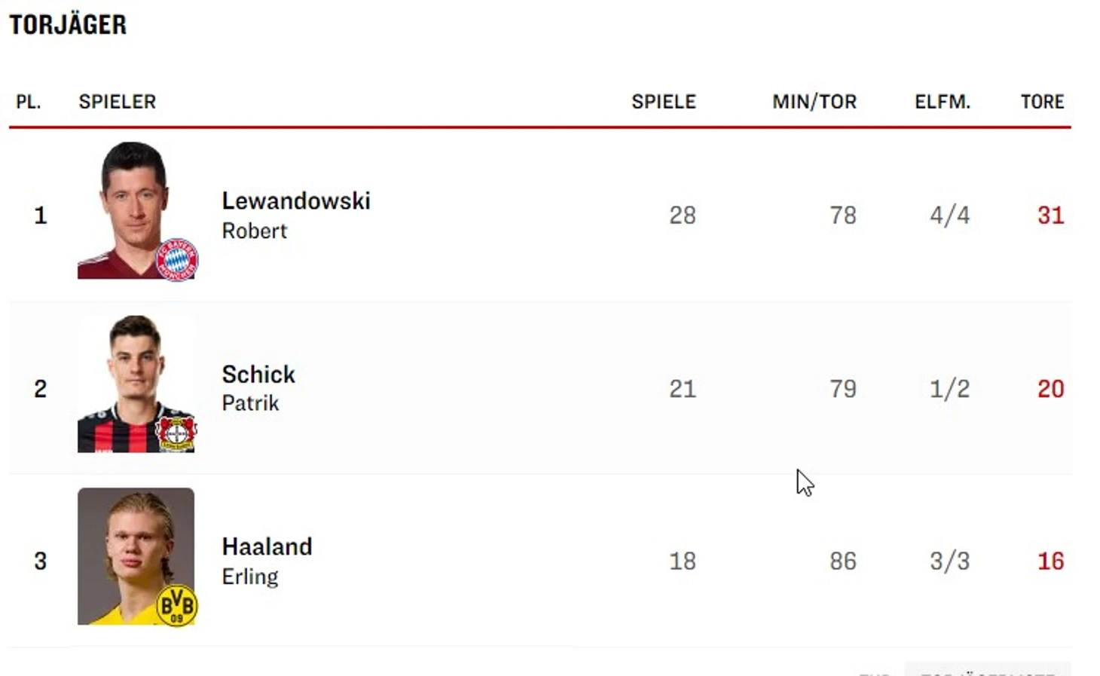Sort by the SPIELE column header
This screenshot has height=676, width=1100.
663,102
